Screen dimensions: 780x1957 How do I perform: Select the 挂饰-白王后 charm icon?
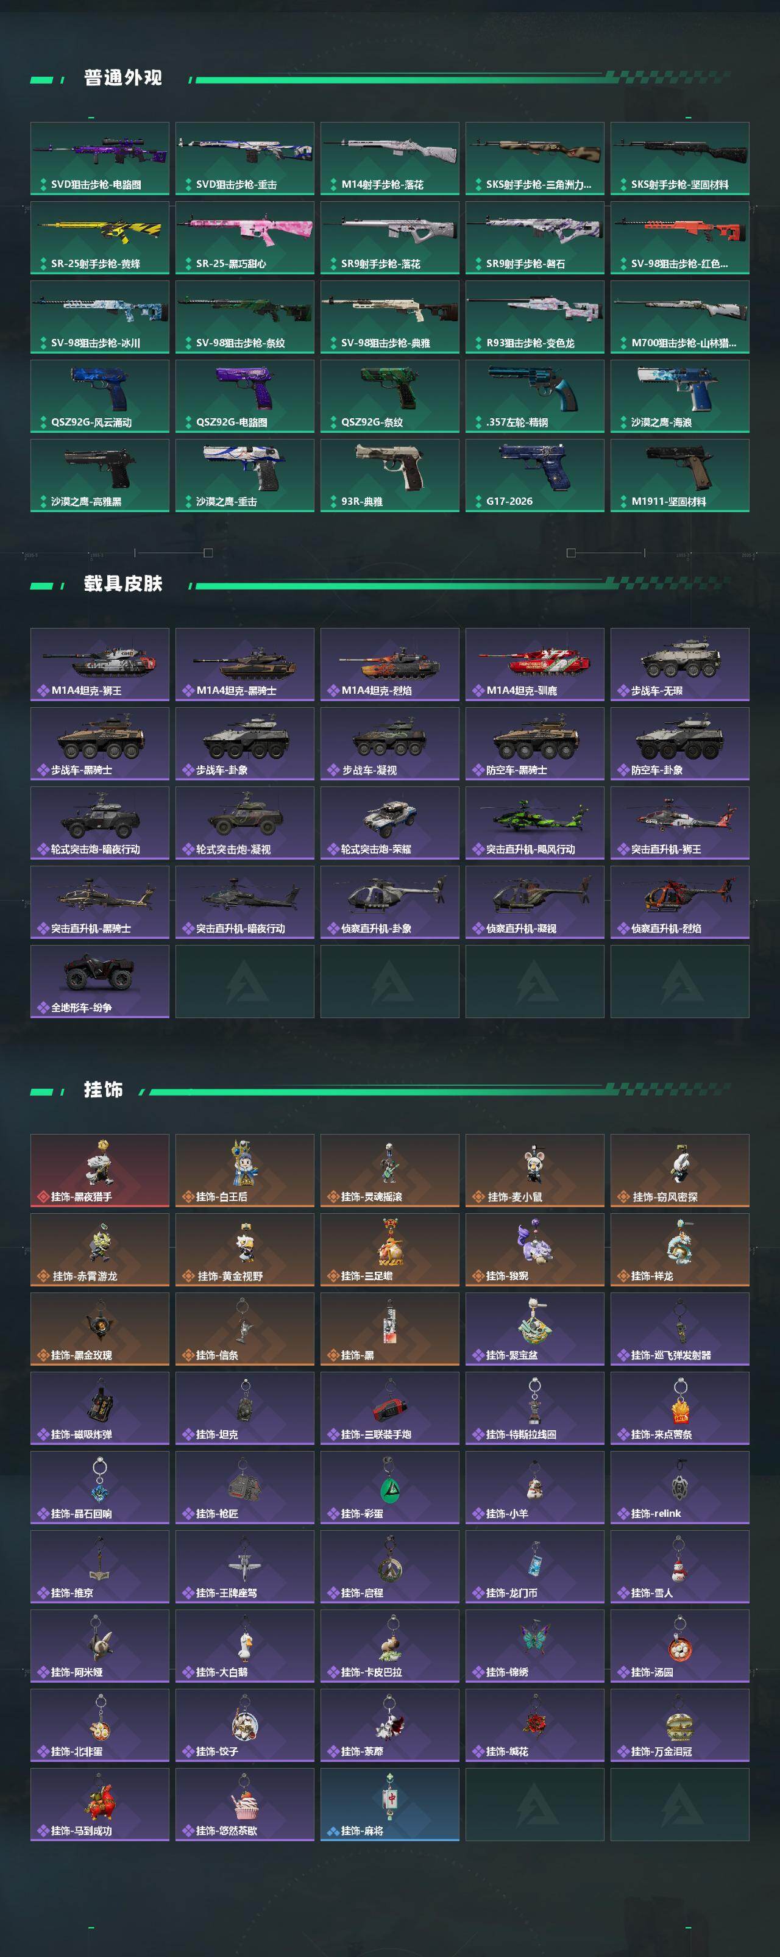244,1170
